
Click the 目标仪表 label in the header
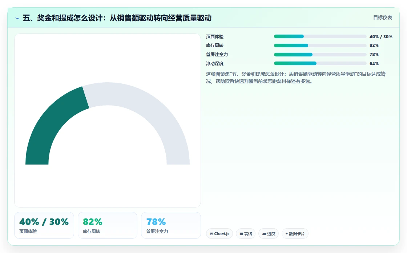click(383, 18)
